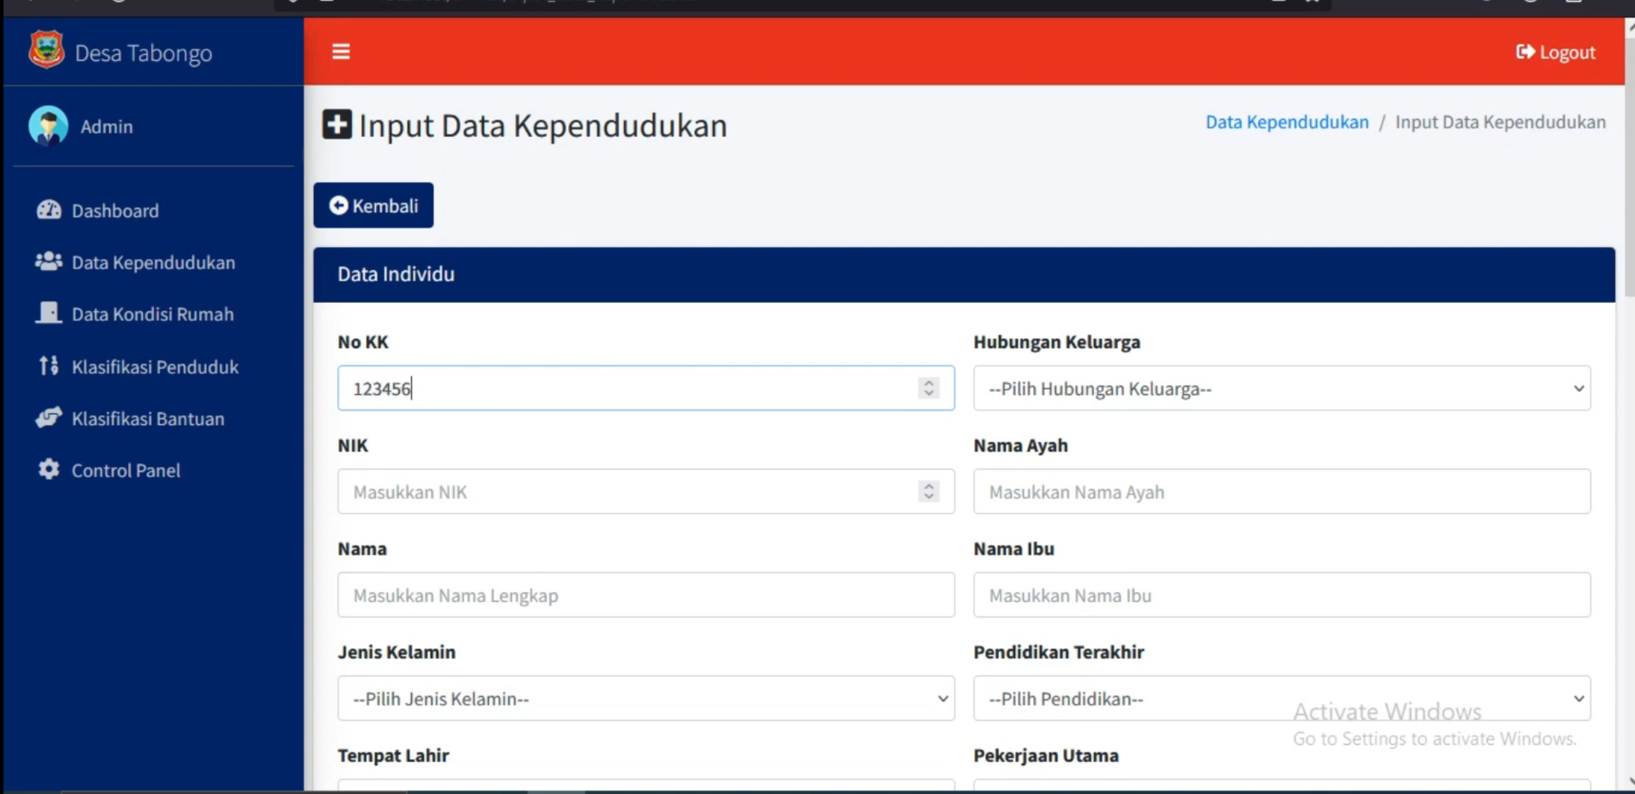Screen dimensions: 1635x794
Task: Click the Tempat Lahir label
Action: [393, 756]
